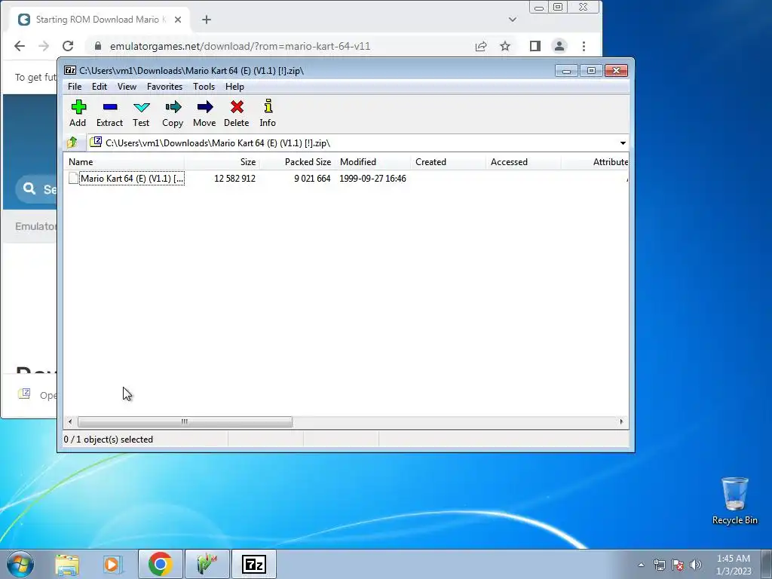Image resolution: width=772 pixels, height=579 pixels.
Task: Sort by the Modified column header
Action: click(x=372, y=162)
